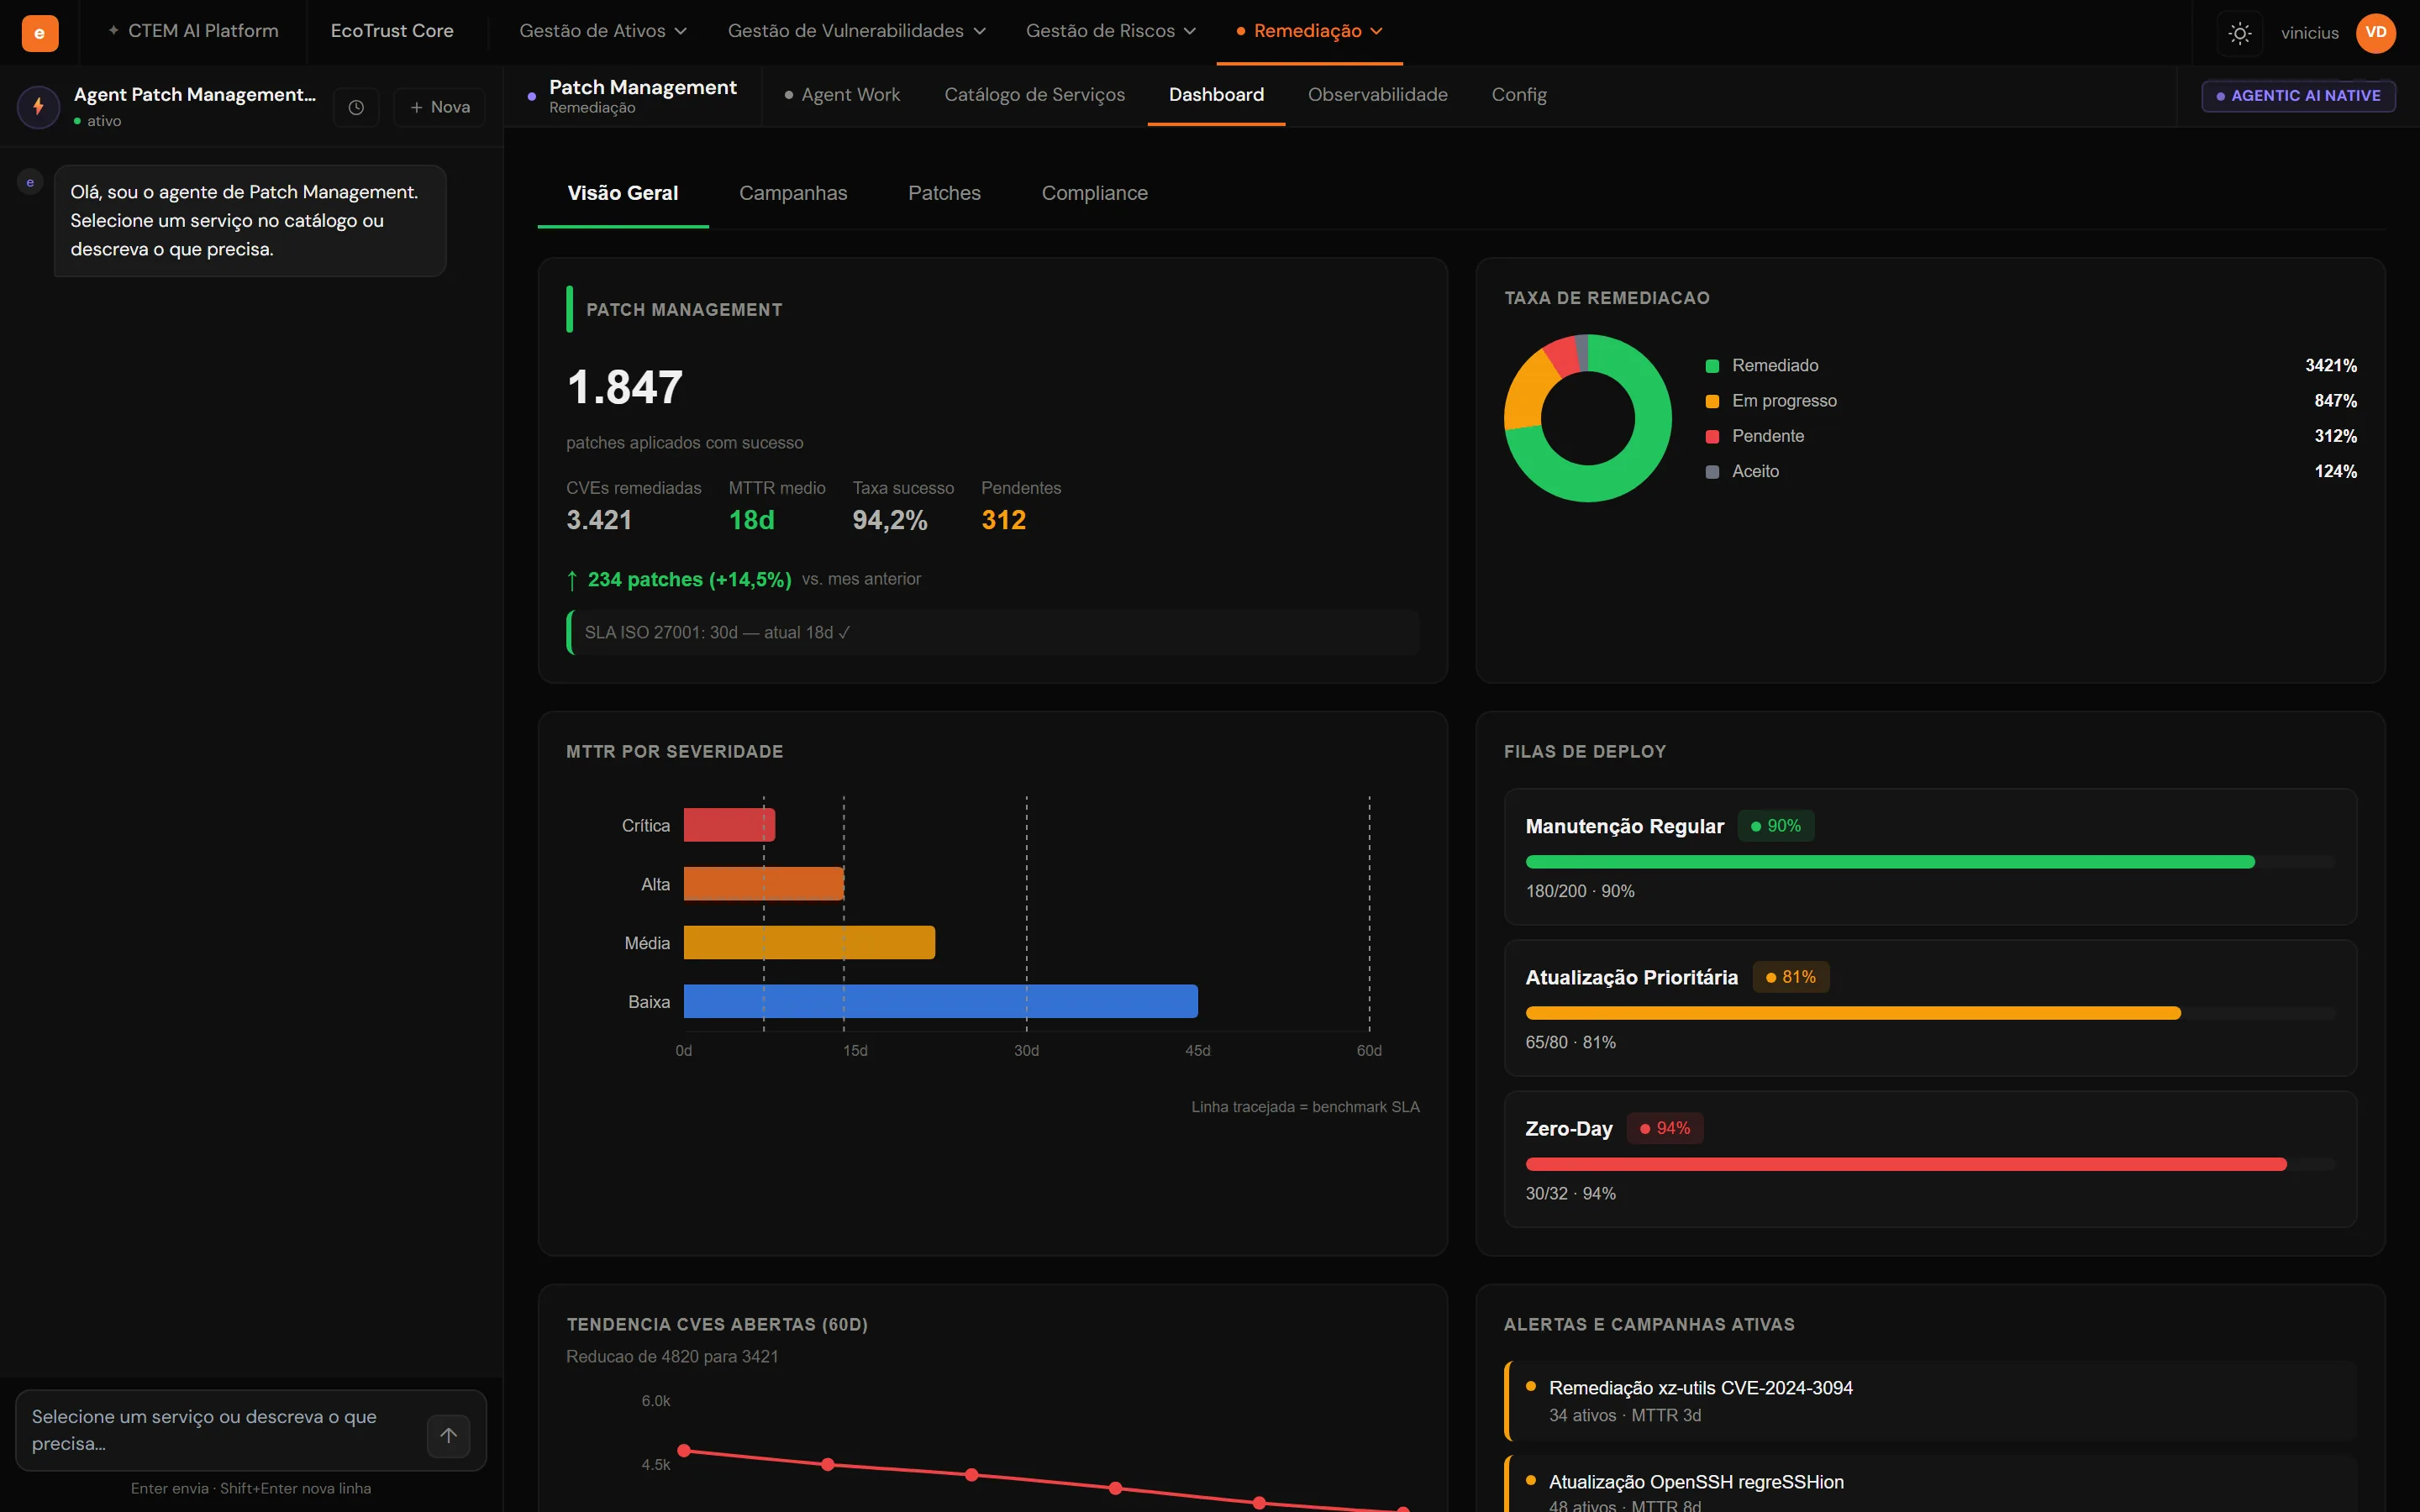
Task: Click the lightning bolt agent icon
Action: point(39,106)
